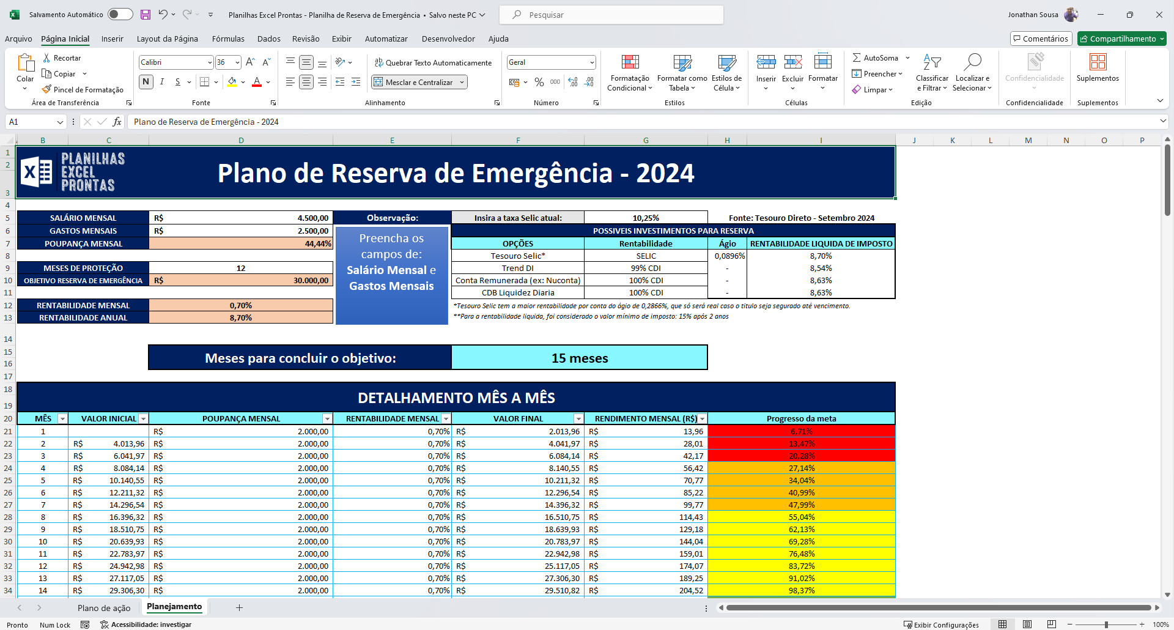Viewport: 1174px width, 630px height.
Task: Open Classificar e Filtrar options
Action: 932,72
